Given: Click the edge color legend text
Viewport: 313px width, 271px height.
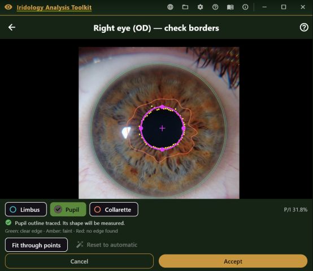Looking at the screenshot, I should click(x=61, y=231).
